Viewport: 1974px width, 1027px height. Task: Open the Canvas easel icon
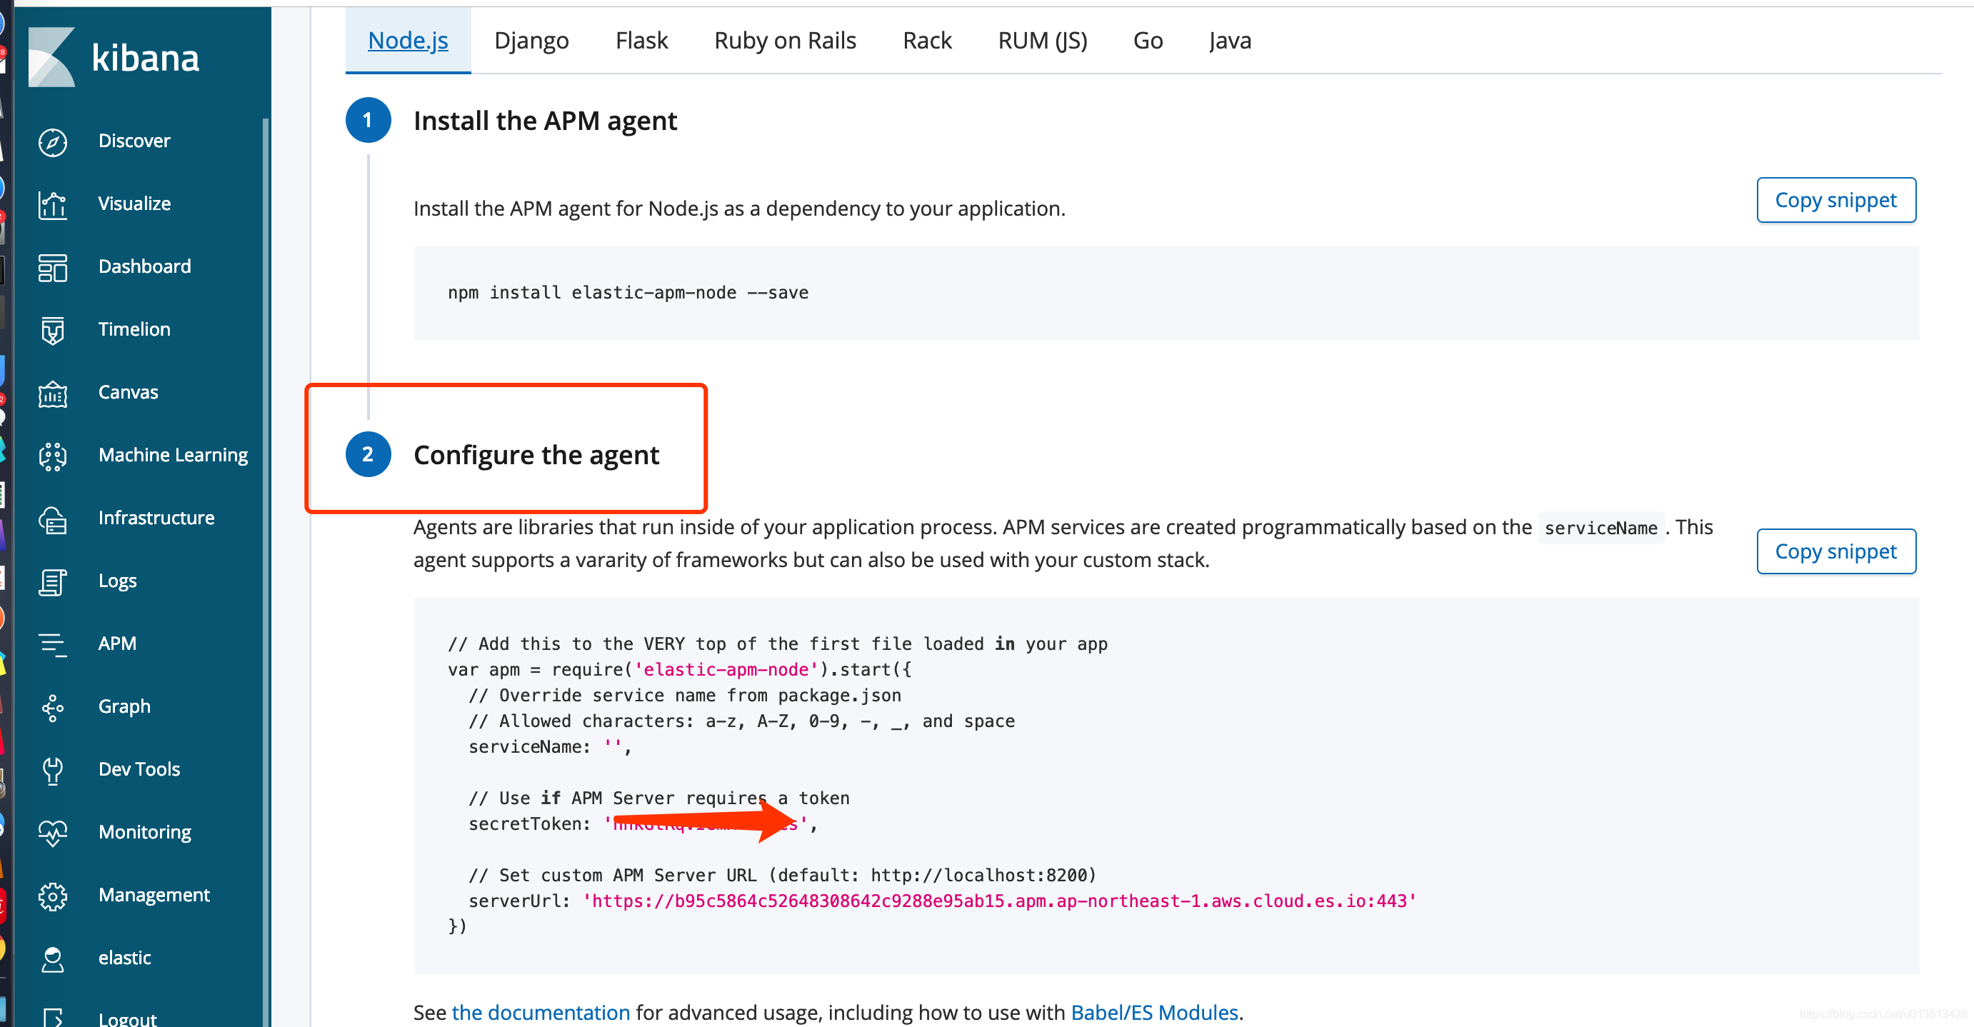point(53,394)
